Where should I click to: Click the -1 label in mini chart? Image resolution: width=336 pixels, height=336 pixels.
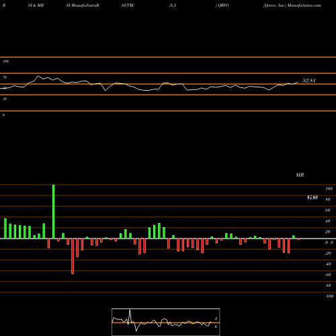215,319
